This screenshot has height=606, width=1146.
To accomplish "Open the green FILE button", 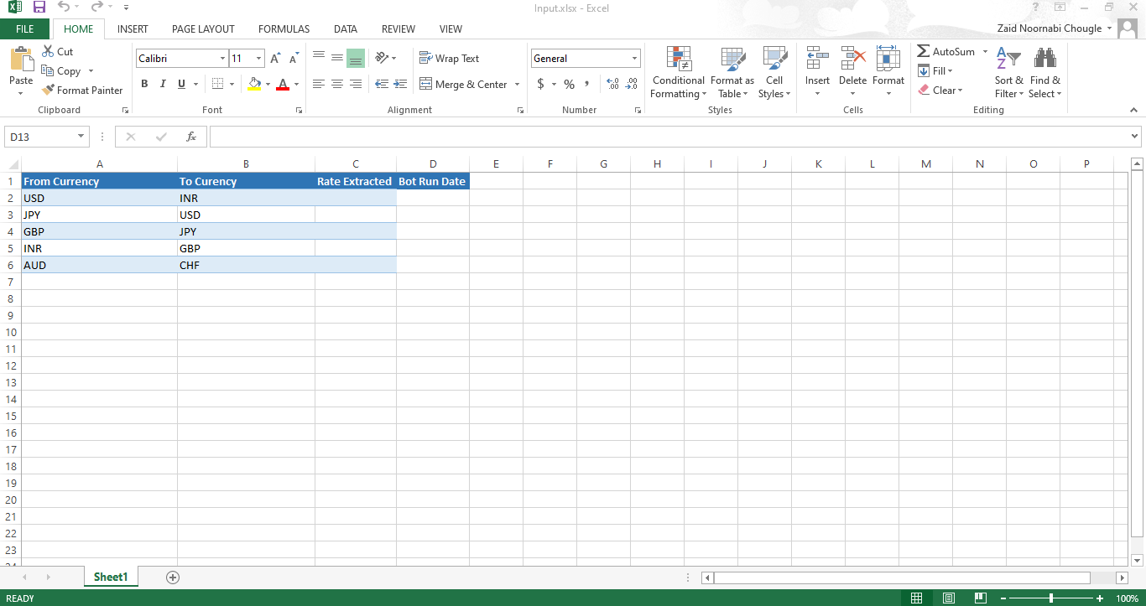I will tap(25, 28).
